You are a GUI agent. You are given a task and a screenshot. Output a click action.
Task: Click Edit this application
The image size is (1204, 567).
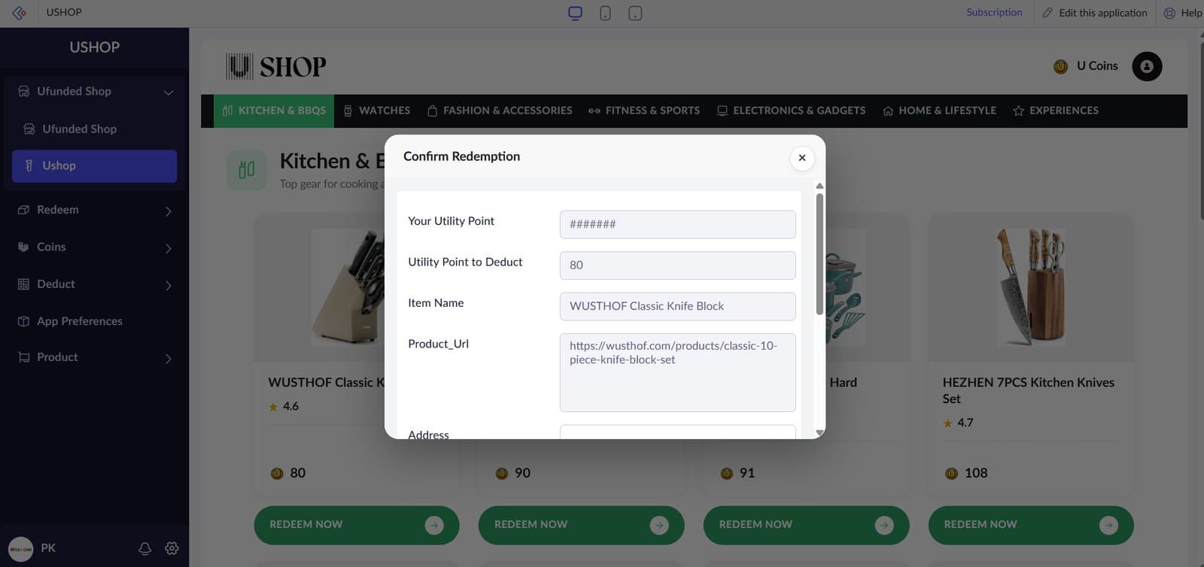click(1095, 13)
